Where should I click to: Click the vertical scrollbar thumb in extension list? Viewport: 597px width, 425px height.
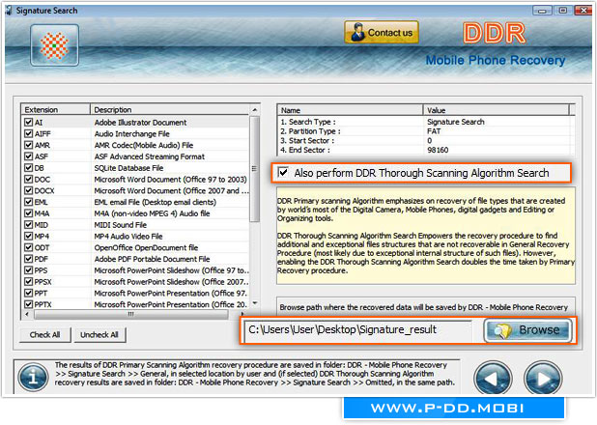(255, 169)
